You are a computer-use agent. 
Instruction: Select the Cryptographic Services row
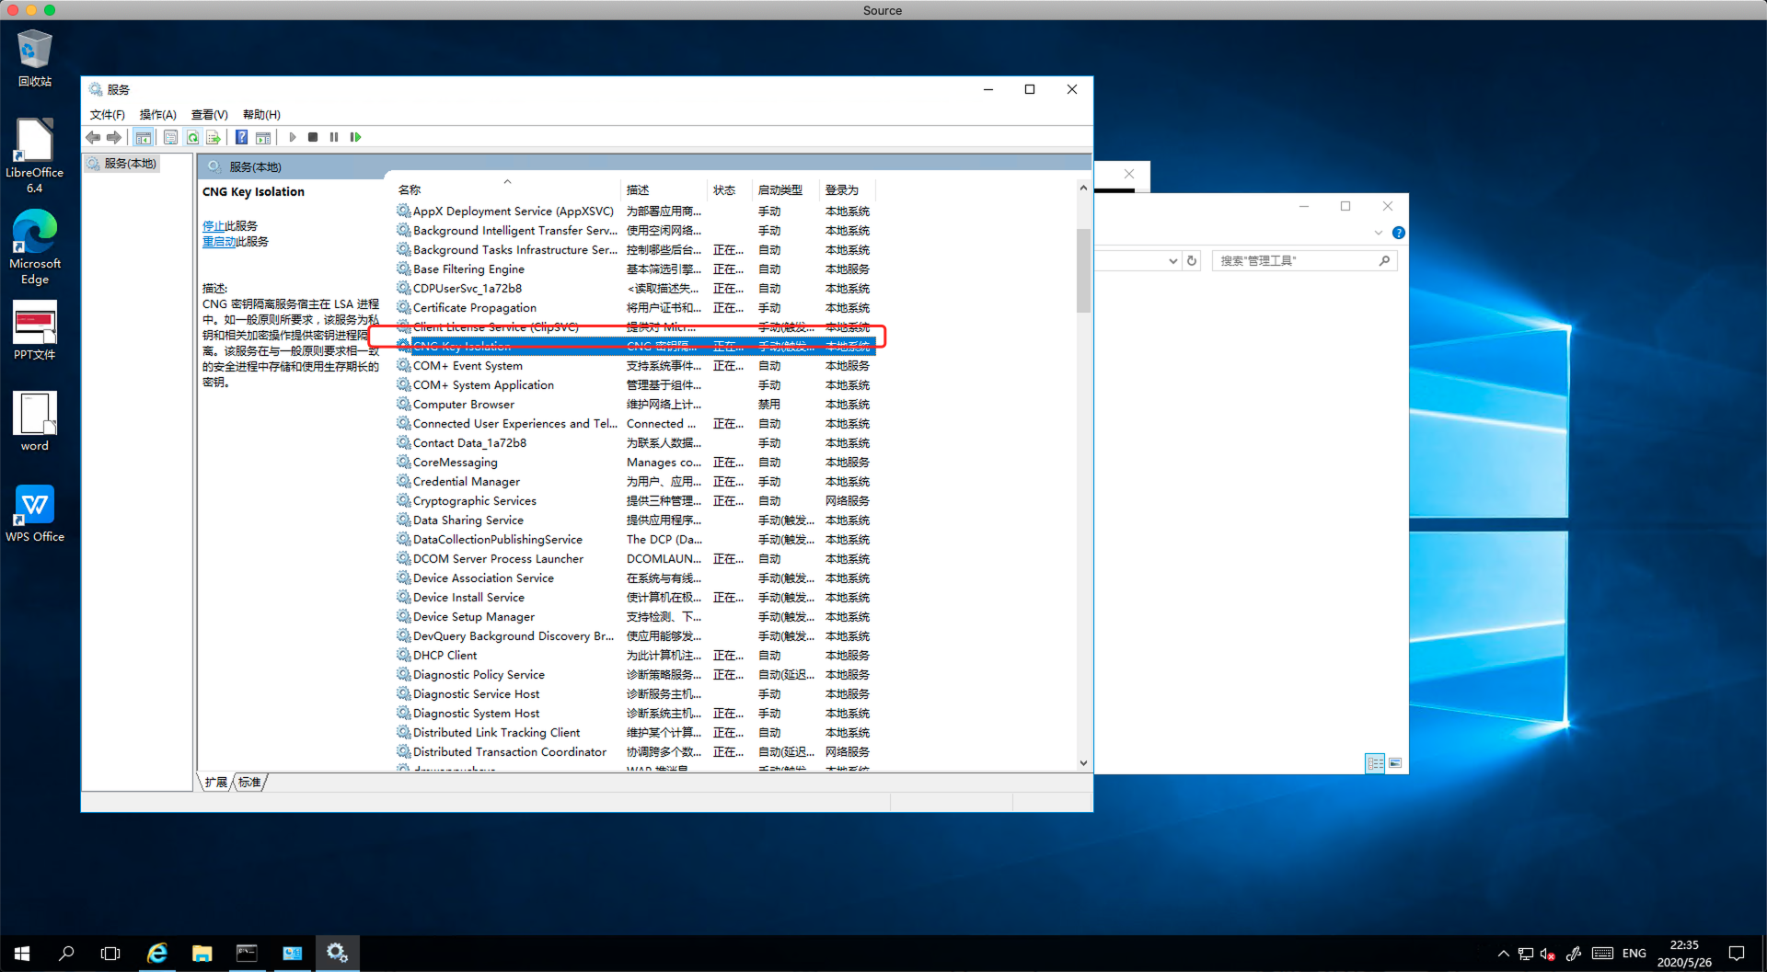[x=474, y=501]
